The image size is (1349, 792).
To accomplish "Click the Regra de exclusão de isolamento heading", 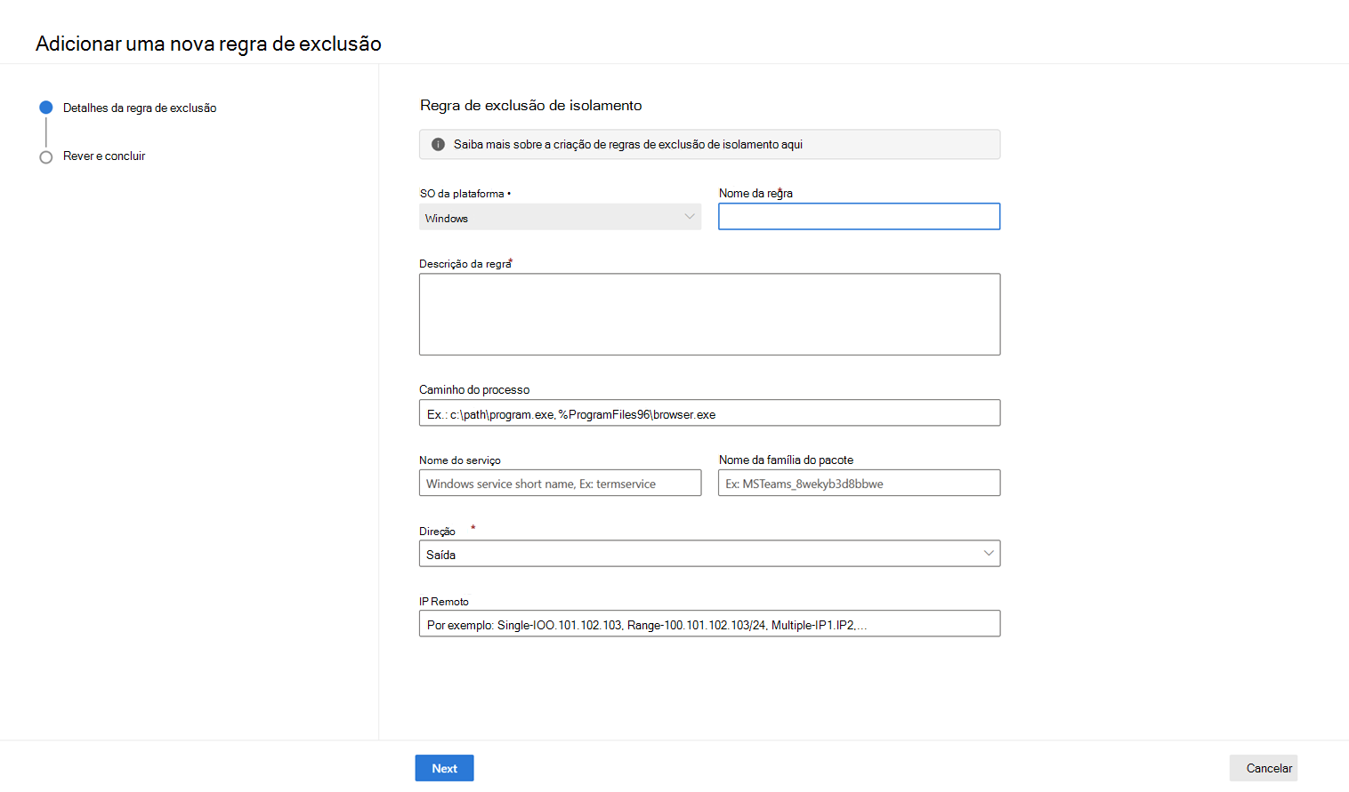I will pyautogui.click(x=530, y=106).
